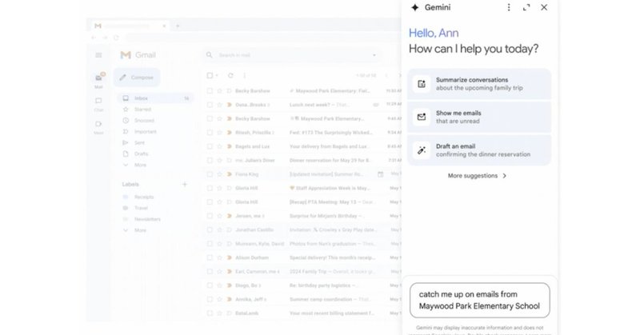640x335 pixels.
Task: Open Chat in the left rail
Action: 98,104
